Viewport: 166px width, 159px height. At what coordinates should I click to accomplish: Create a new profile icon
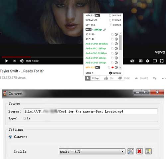[x=148, y=151]
